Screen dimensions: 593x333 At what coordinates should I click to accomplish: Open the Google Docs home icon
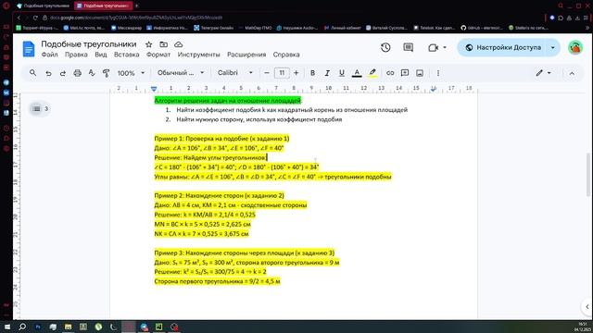click(x=29, y=49)
